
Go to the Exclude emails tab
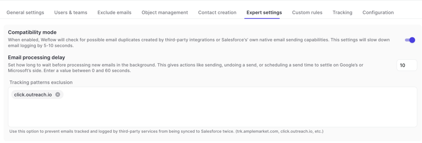[115, 12]
